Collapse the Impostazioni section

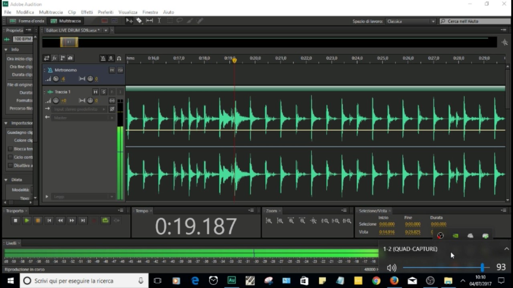click(x=6, y=123)
